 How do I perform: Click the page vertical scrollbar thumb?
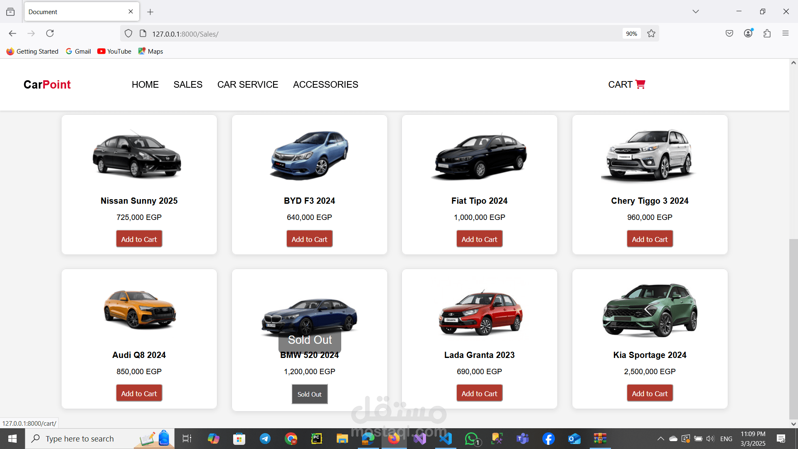[x=793, y=328]
